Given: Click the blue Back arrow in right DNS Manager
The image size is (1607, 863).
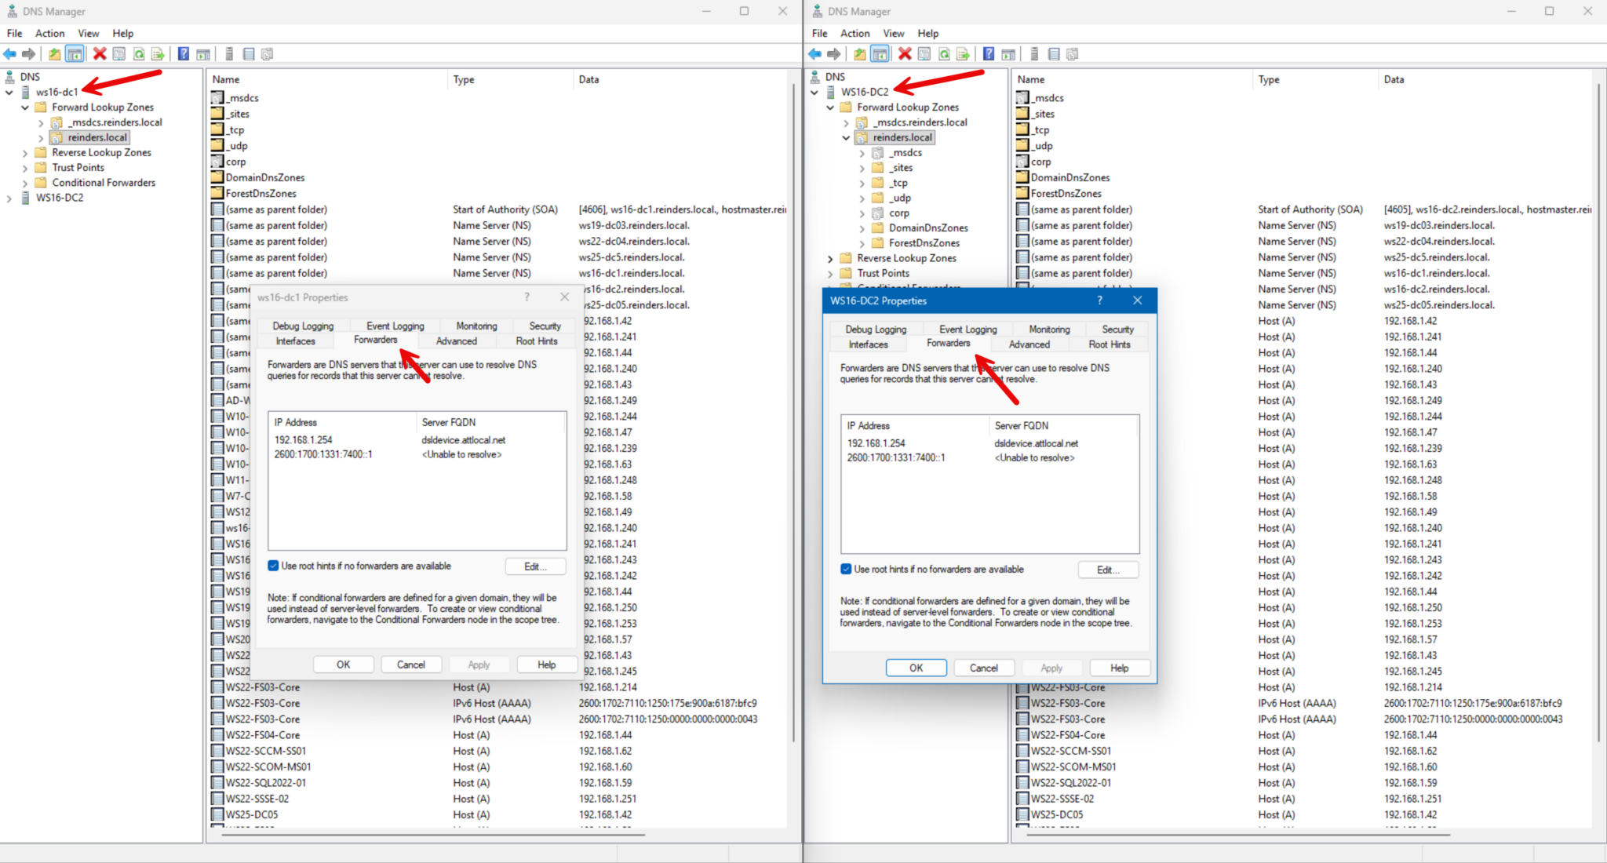Looking at the screenshot, I should click(x=815, y=54).
